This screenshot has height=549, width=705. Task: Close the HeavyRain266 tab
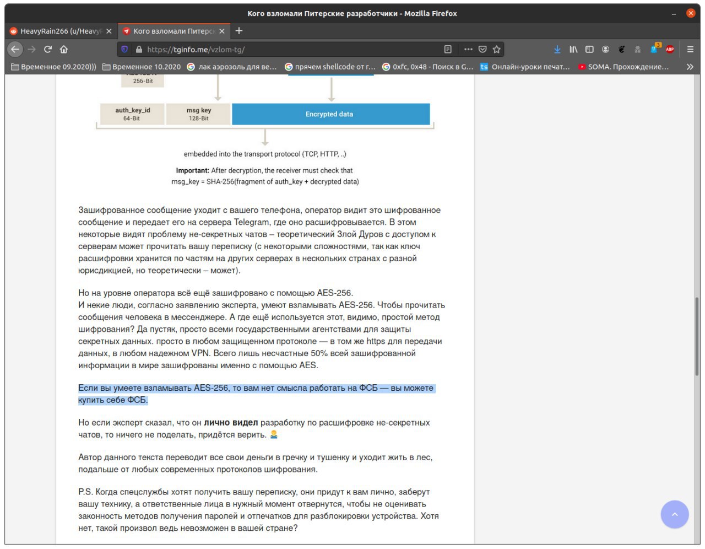click(x=109, y=31)
